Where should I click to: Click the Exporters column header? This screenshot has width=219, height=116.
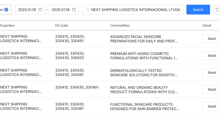click(7, 25)
